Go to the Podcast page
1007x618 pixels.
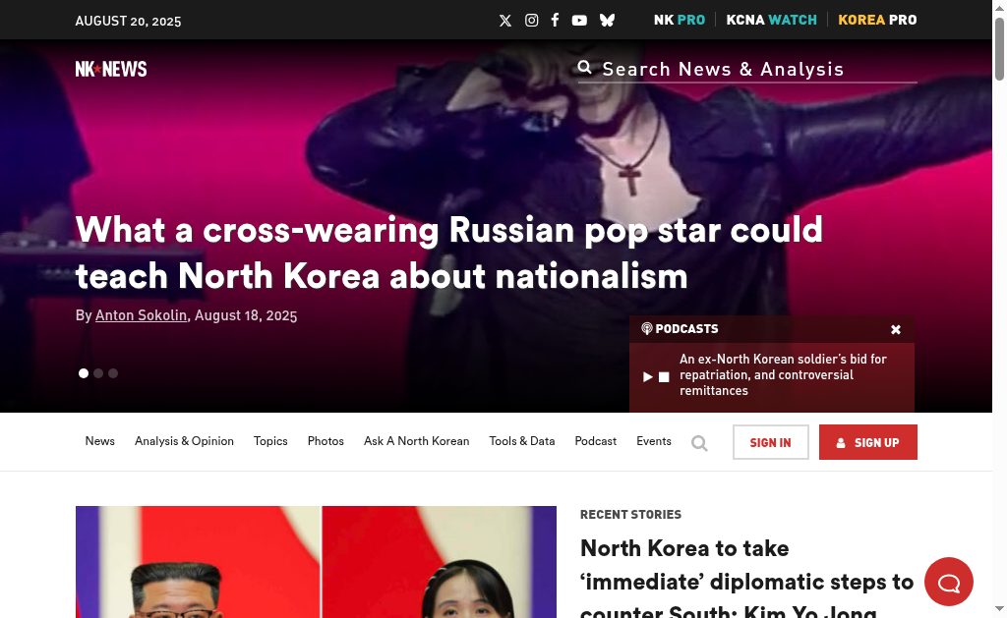595,441
